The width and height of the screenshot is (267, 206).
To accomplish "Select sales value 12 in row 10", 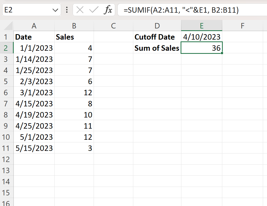I will pyautogui.click(x=74, y=137).
